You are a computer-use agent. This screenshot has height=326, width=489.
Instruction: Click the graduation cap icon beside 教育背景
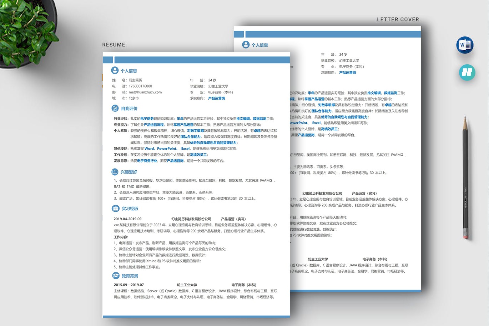[x=116, y=276]
